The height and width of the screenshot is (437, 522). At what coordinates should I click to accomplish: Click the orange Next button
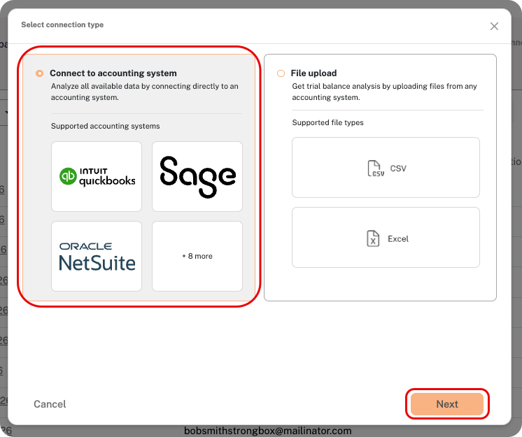[x=447, y=403]
